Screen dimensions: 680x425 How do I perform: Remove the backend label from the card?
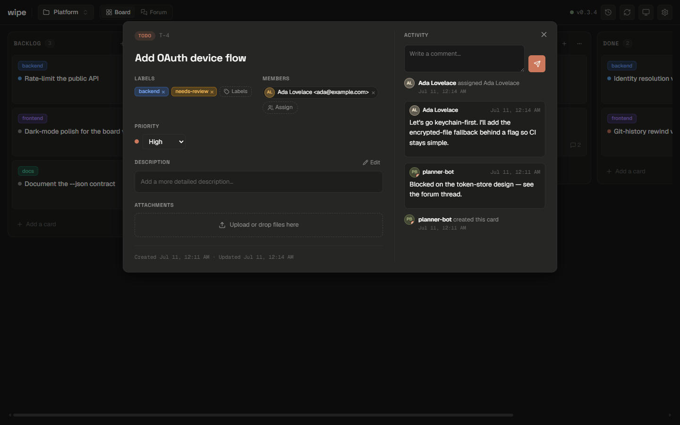(x=163, y=92)
